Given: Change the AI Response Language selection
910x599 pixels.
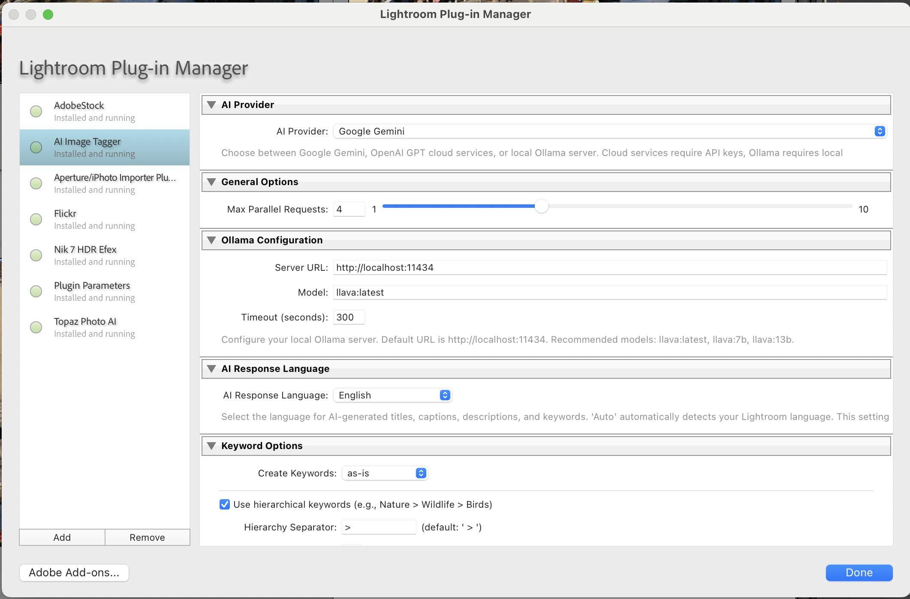Looking at the screenshot, I should pos(392,395).
